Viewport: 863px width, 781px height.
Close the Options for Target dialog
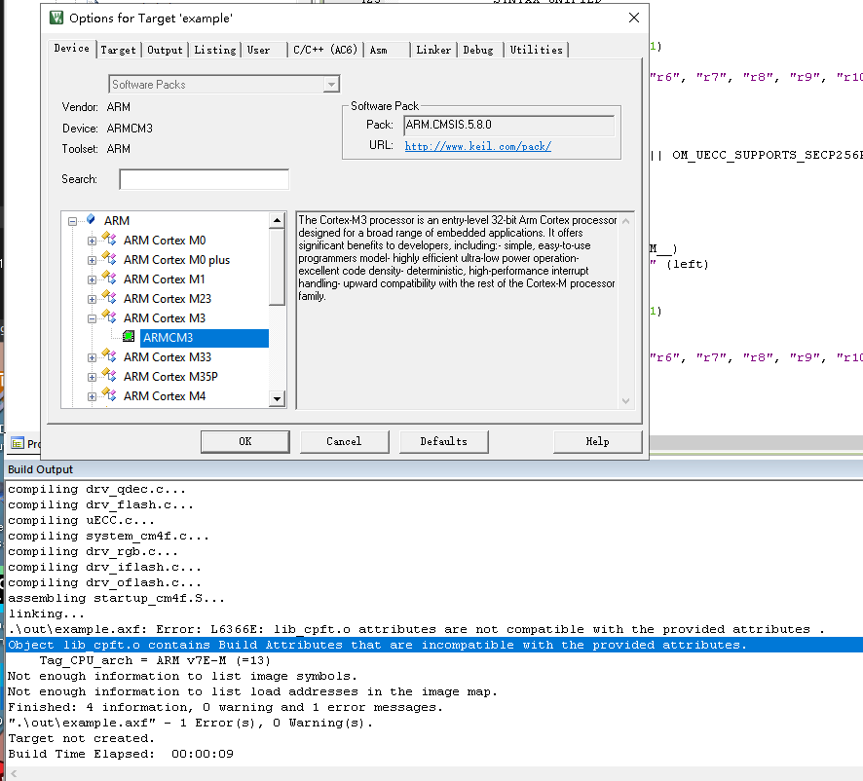tap(634, 18)
